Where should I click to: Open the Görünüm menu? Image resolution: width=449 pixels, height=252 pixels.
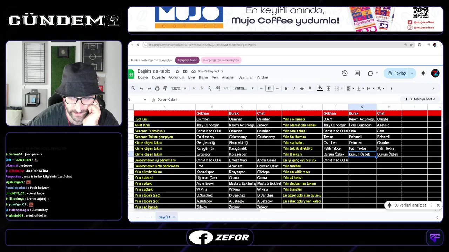coord(176,77)
